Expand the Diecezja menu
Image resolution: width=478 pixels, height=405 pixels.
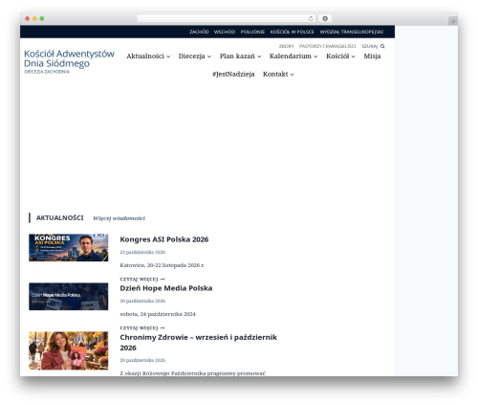click(x=195, y=56)
